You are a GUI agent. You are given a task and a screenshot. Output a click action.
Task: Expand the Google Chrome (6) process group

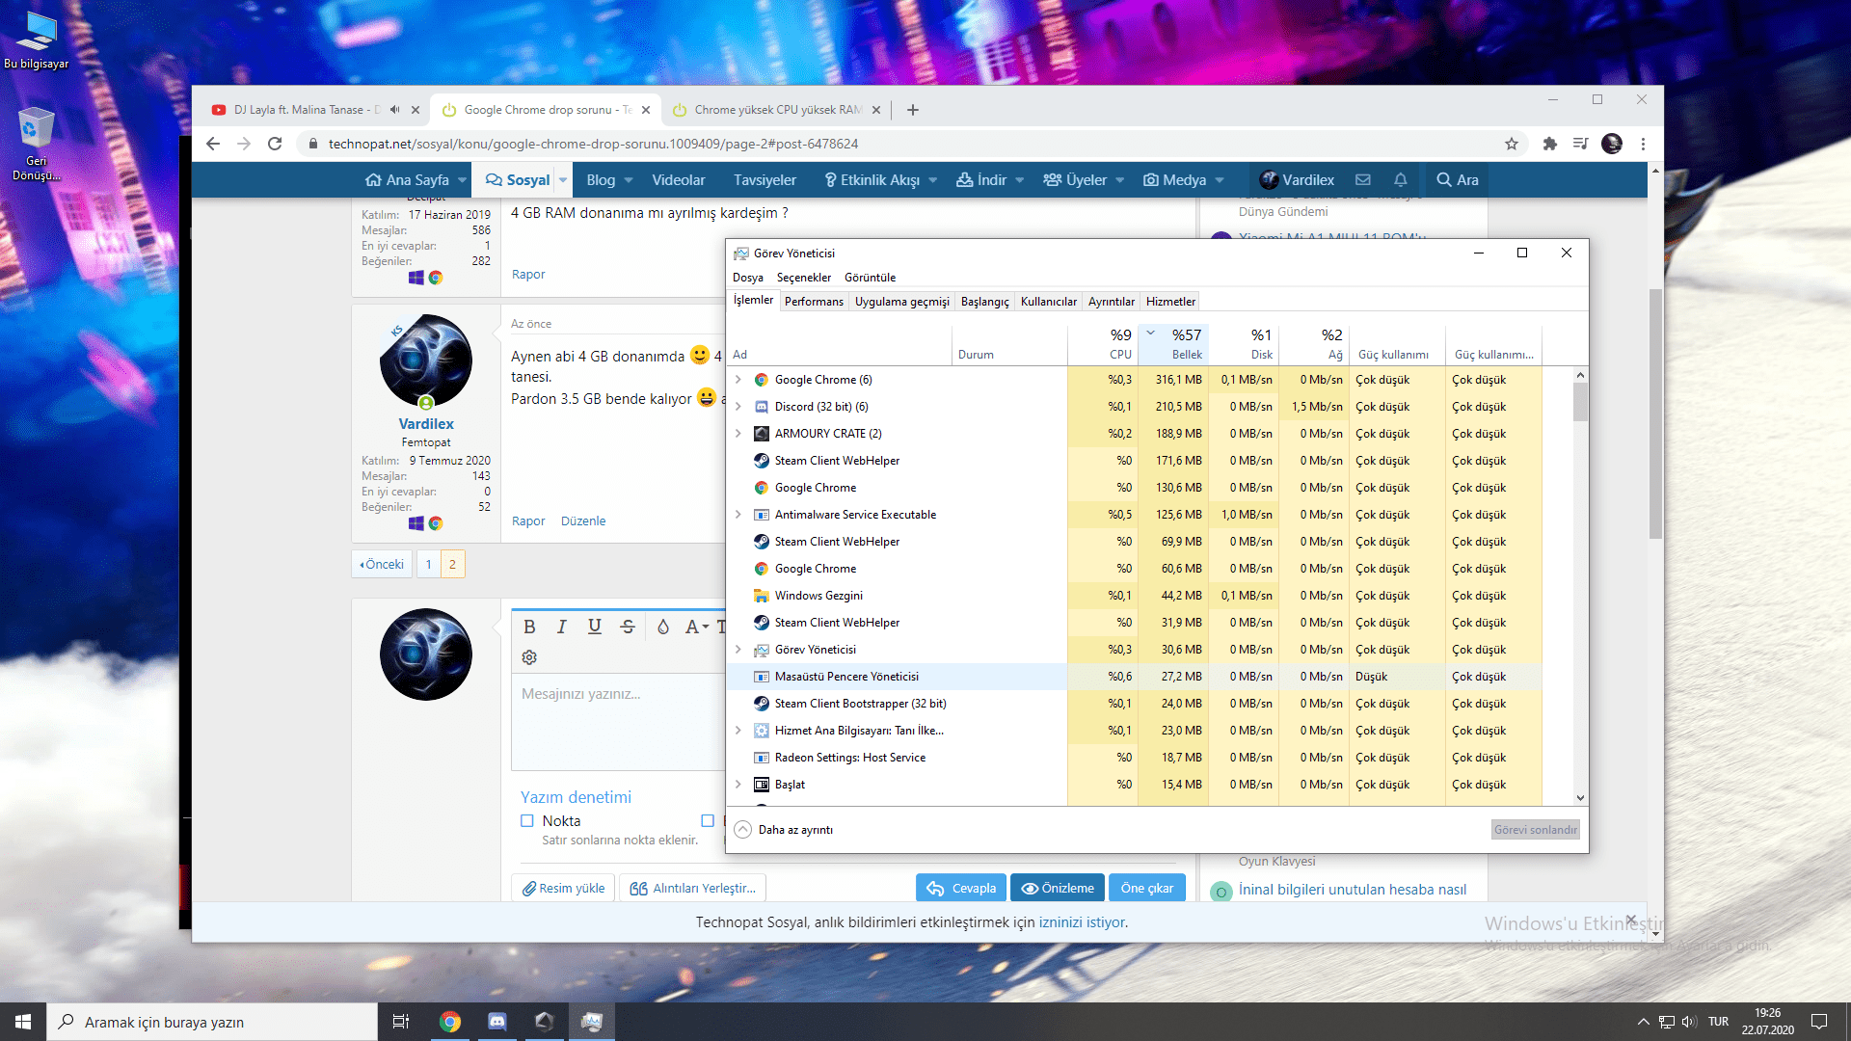738,380
